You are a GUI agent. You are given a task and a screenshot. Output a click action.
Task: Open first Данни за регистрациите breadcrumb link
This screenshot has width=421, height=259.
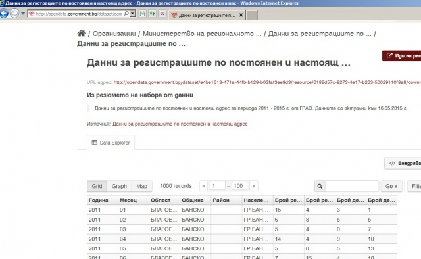point(320,34)
